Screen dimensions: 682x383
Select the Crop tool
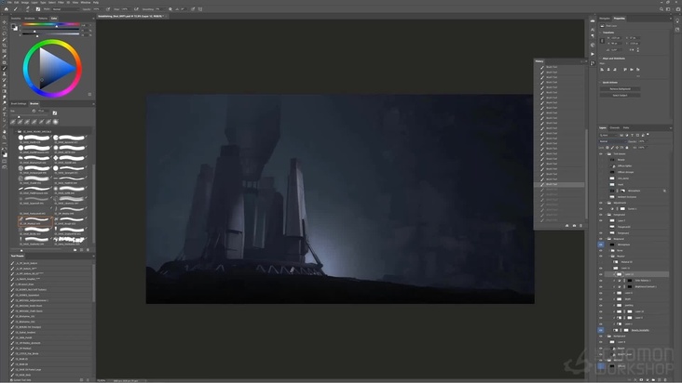click(4, 46)
